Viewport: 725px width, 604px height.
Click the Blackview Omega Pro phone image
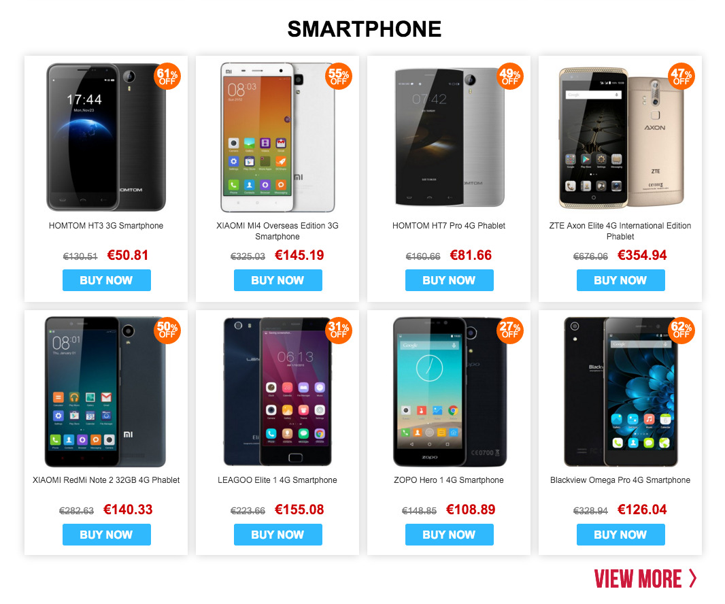620,392
